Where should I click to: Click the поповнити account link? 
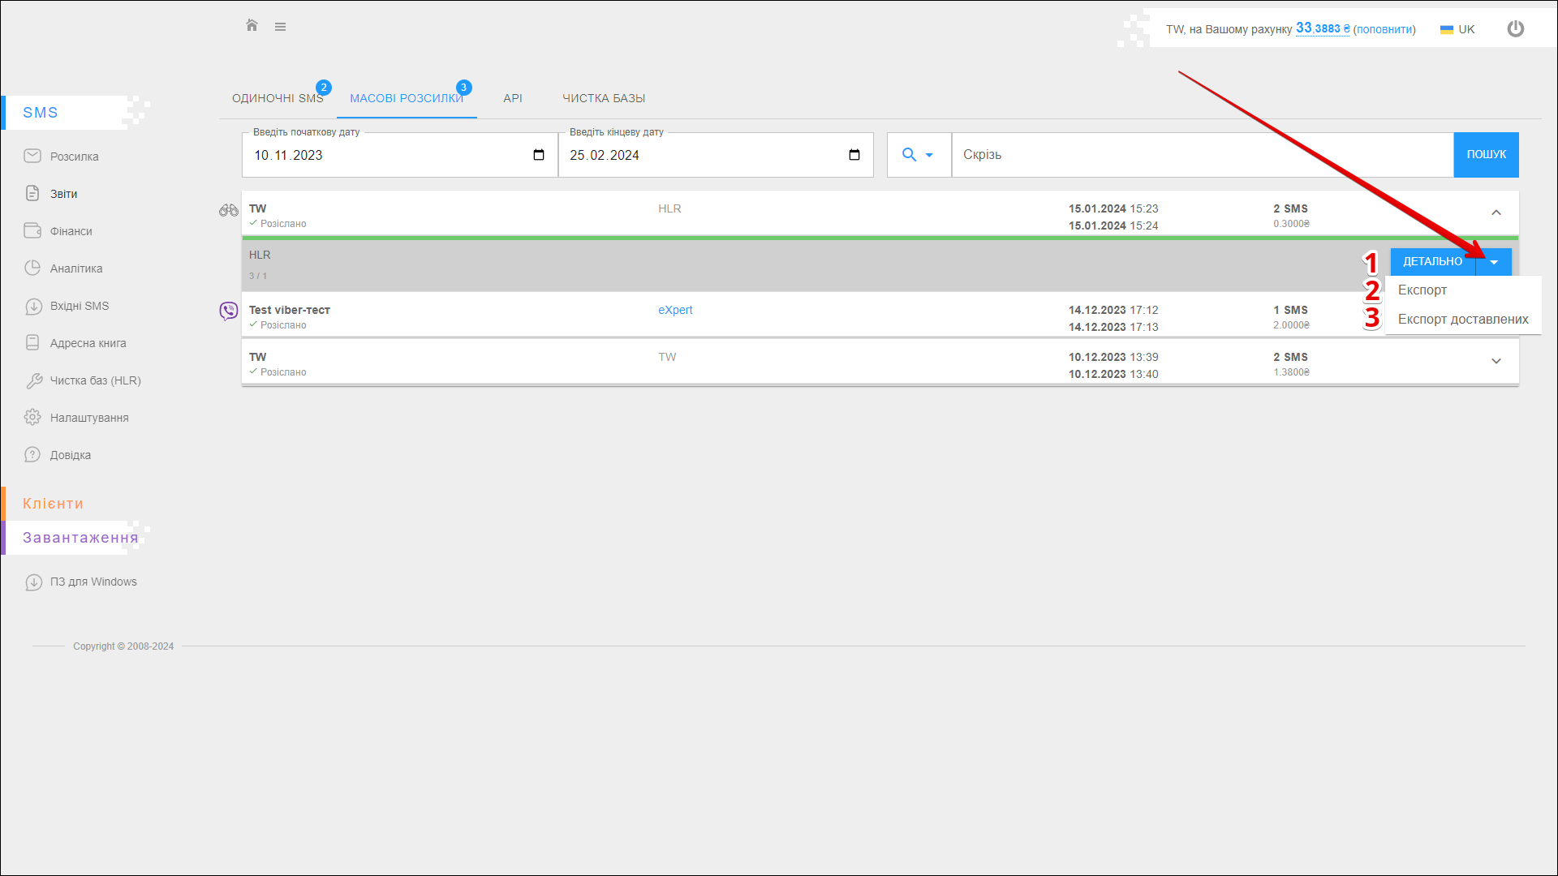point(1384,29)
